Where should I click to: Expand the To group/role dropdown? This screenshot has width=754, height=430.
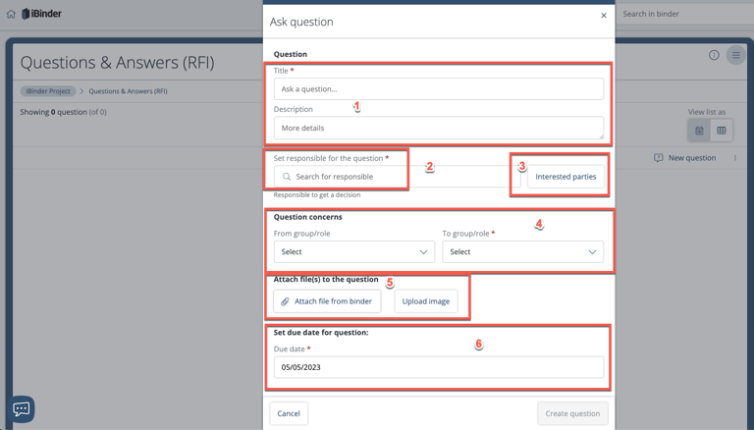pos(522,252)
